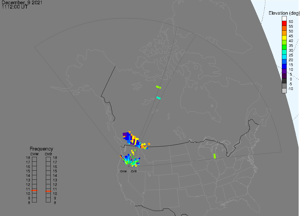
Task: Click the white top swatch of elevation colorbar
Action: click(284, 18)
